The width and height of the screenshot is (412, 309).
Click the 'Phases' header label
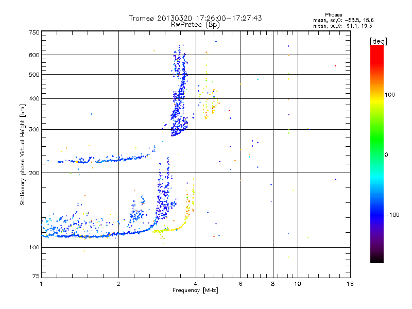[x=333, y=15]
